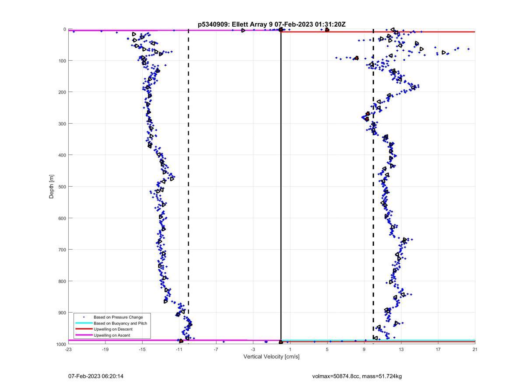Click the x-axis tick label 17
This screenshot has height=387, width=525.
(x=438, y=349)
